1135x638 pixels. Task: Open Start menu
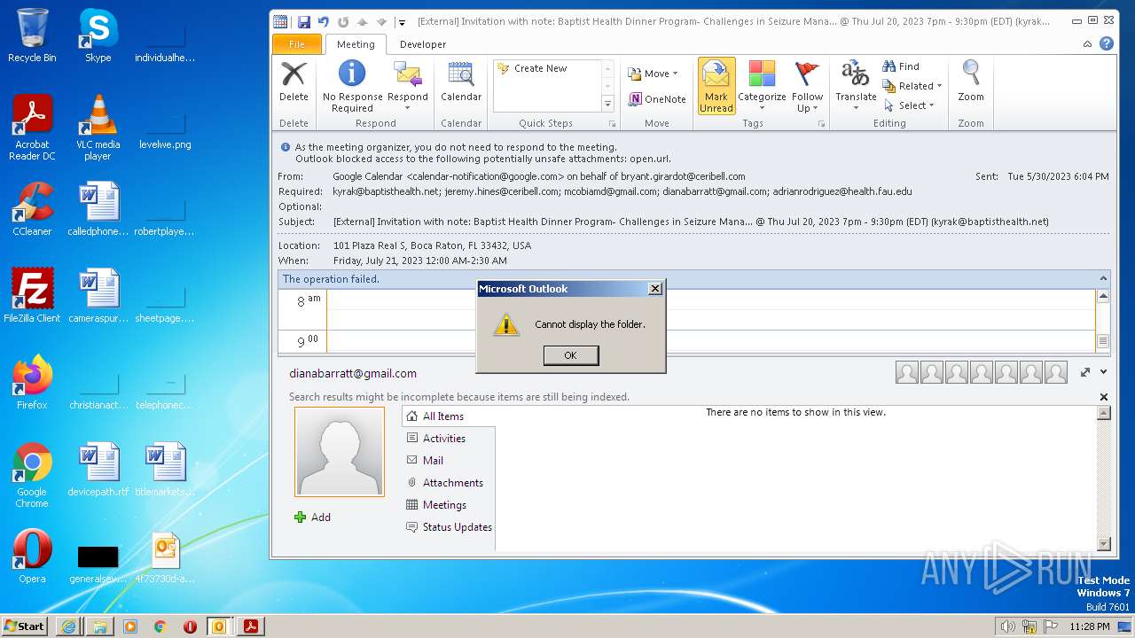[x=25, y=626]
